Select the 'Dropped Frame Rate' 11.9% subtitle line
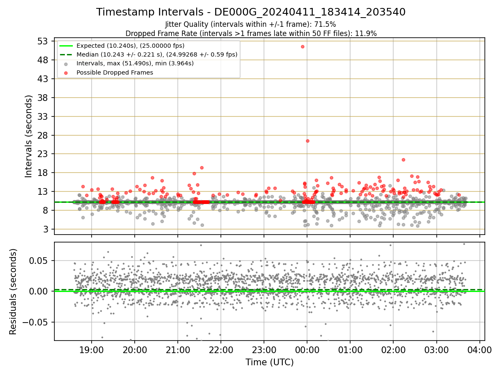The image size is (502, 377). click(x=251, y=34)
